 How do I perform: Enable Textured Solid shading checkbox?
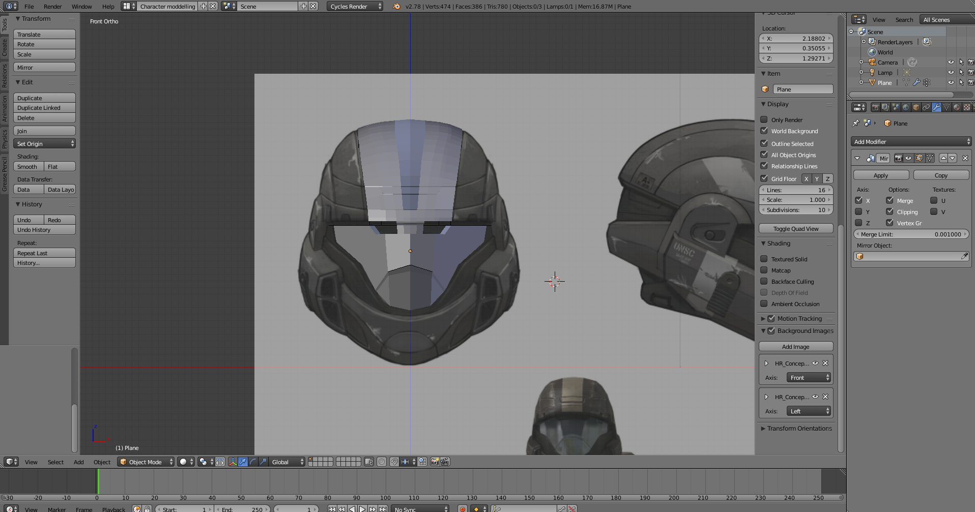pos(764,259)
